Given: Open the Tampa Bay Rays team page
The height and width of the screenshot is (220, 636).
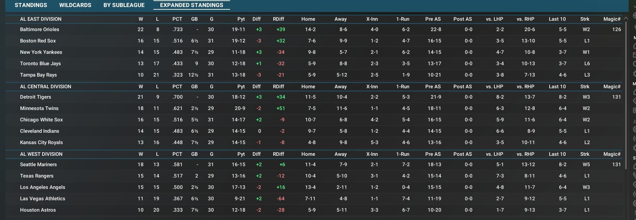Looking at the screenshot, I should tap(38, 75).
